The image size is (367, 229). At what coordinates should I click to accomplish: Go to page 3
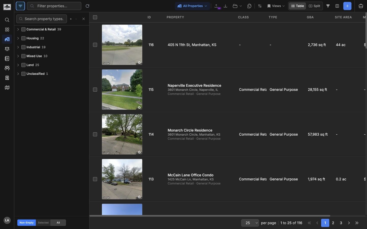pyautogui.click(x=341, y=223)
